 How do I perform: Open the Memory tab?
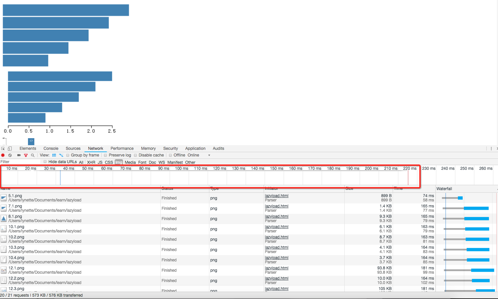tap(148, 149)
